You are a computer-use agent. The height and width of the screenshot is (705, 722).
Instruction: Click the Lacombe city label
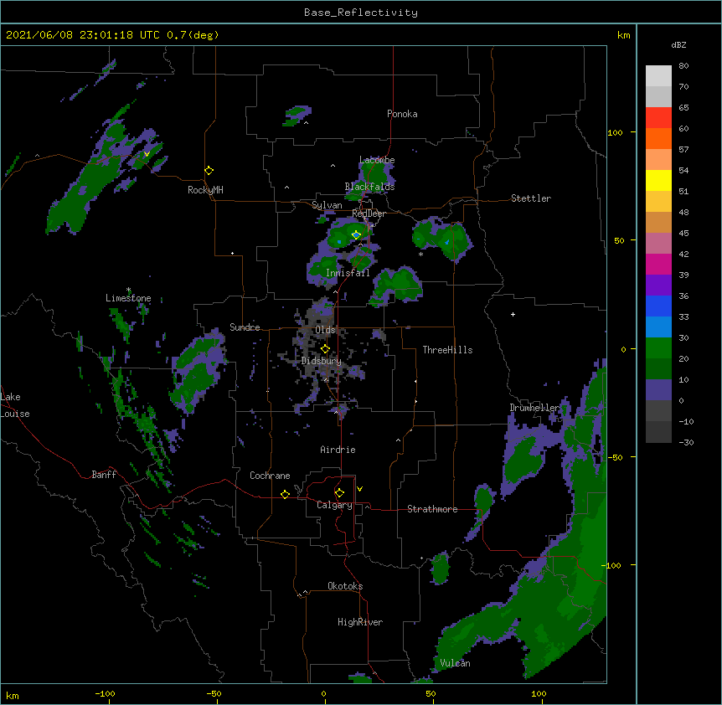click(377, 160)
